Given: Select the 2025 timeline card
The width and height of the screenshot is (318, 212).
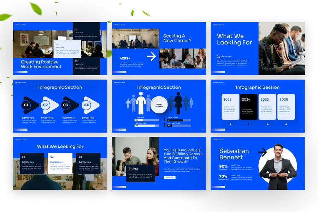Looking at the screenshot, I should click(x=267, y=107).
